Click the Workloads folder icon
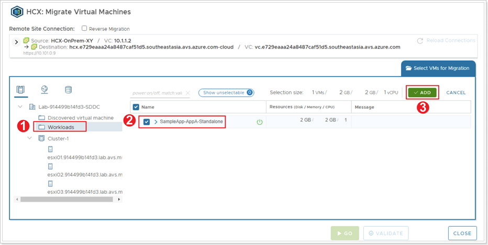Image resolution: width=488 pixels, height=245 pixels. click(x=42, y=127)
